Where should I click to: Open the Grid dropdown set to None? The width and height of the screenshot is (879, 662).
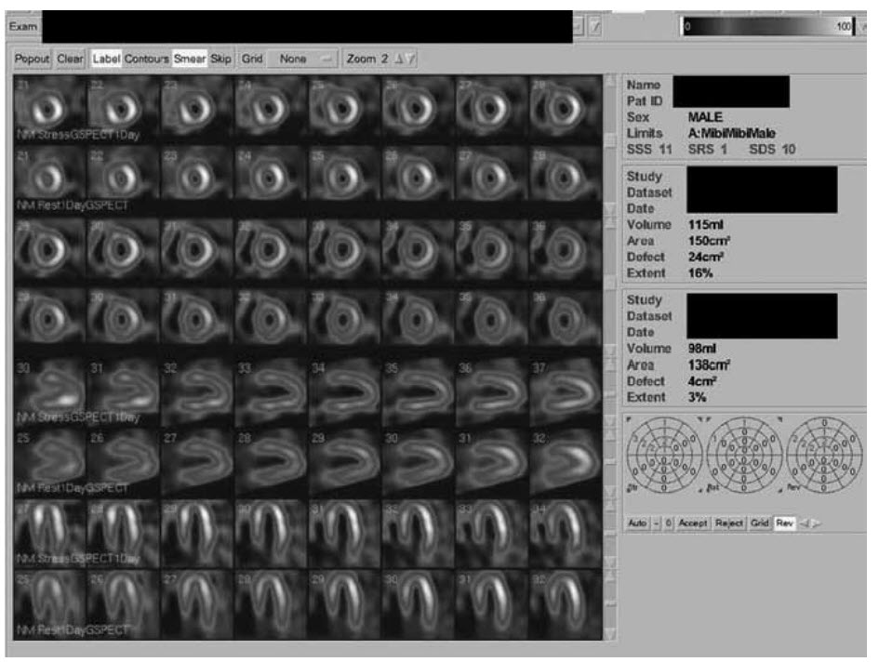[301, 59]
